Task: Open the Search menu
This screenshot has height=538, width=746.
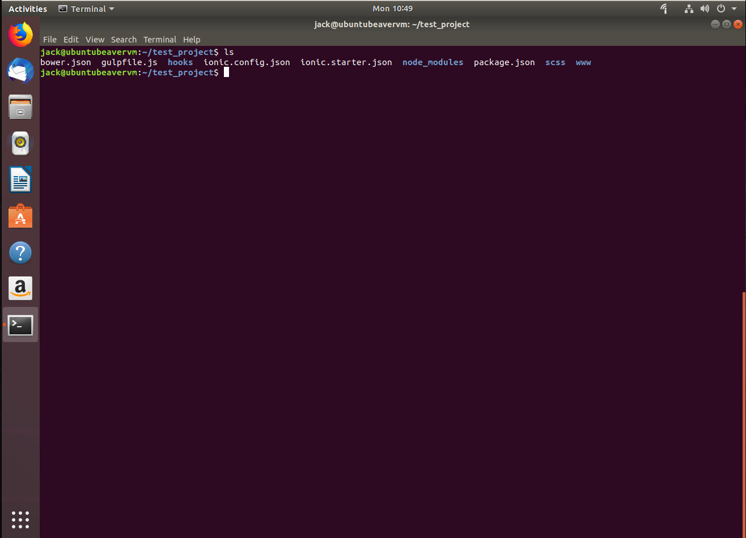Action: click(124, 40)
